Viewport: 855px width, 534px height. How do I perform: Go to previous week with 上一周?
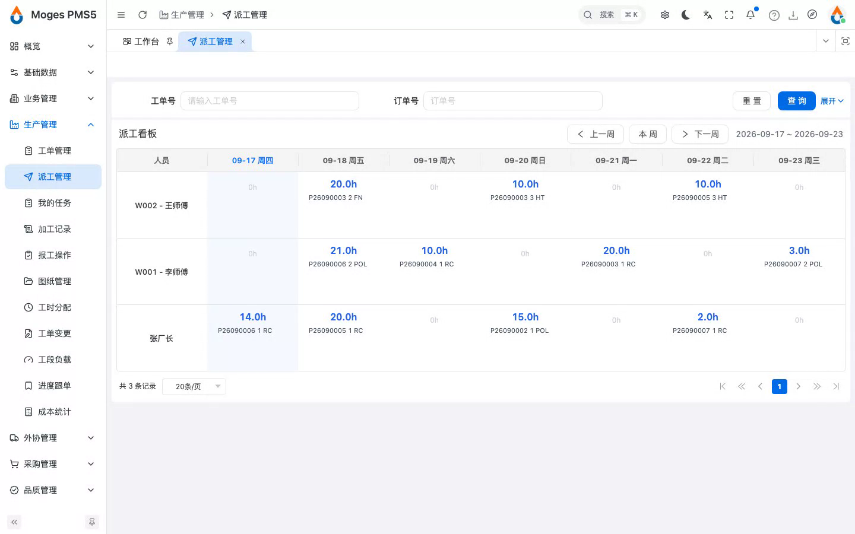(x=596, y=134)
